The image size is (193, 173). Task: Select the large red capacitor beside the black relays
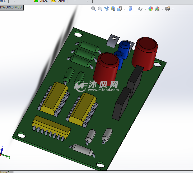click(145, 53)
